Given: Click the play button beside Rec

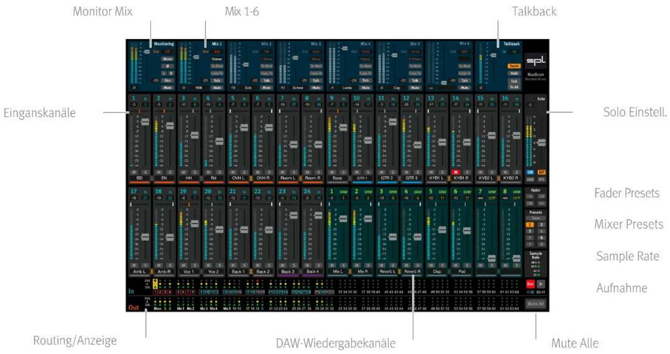Looking at the screenshot, I should point(540,283).
